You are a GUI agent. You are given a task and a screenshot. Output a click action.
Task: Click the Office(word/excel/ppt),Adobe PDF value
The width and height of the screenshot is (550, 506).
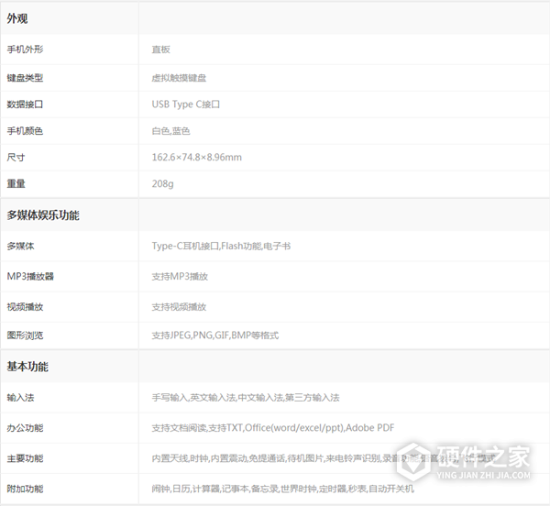click(273, 428)
